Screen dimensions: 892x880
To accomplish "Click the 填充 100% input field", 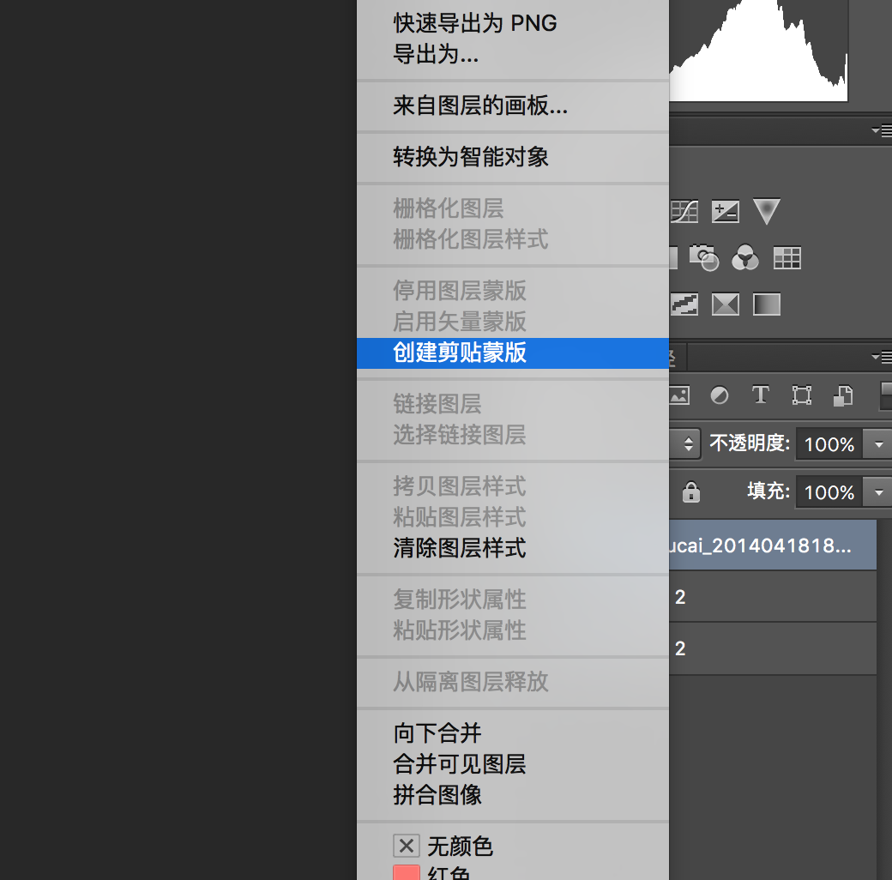I will coord(829,492).
